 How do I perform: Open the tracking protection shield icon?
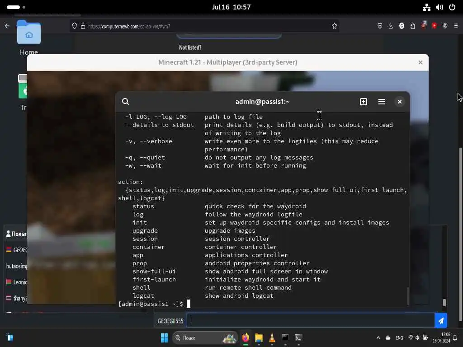click(75, 26)
